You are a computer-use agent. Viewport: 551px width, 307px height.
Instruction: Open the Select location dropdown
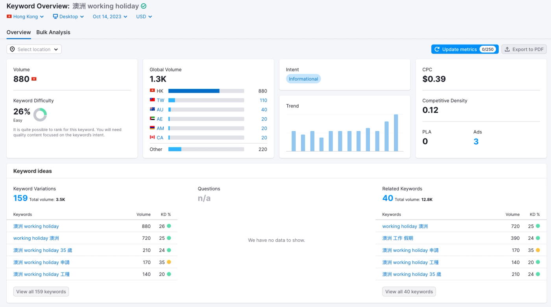[x=34, y=49]
